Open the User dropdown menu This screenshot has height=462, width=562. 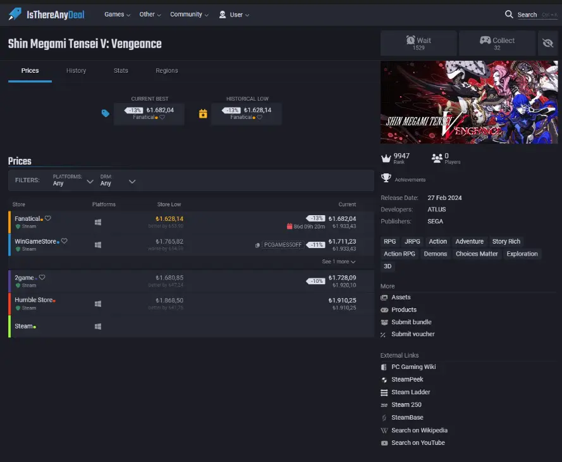[x=235, y=15]
